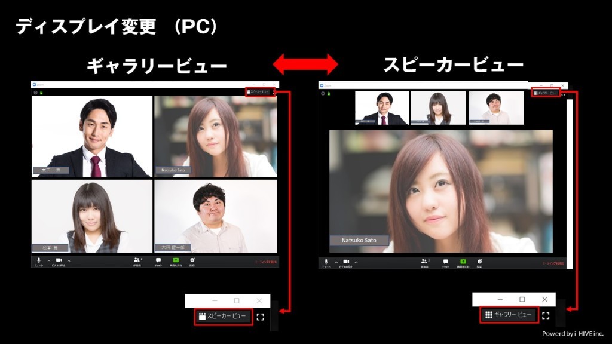Screen dimensions: 612x344
Task: Expand video options chevron in right speaker-view window
Action: coord(356,262)
